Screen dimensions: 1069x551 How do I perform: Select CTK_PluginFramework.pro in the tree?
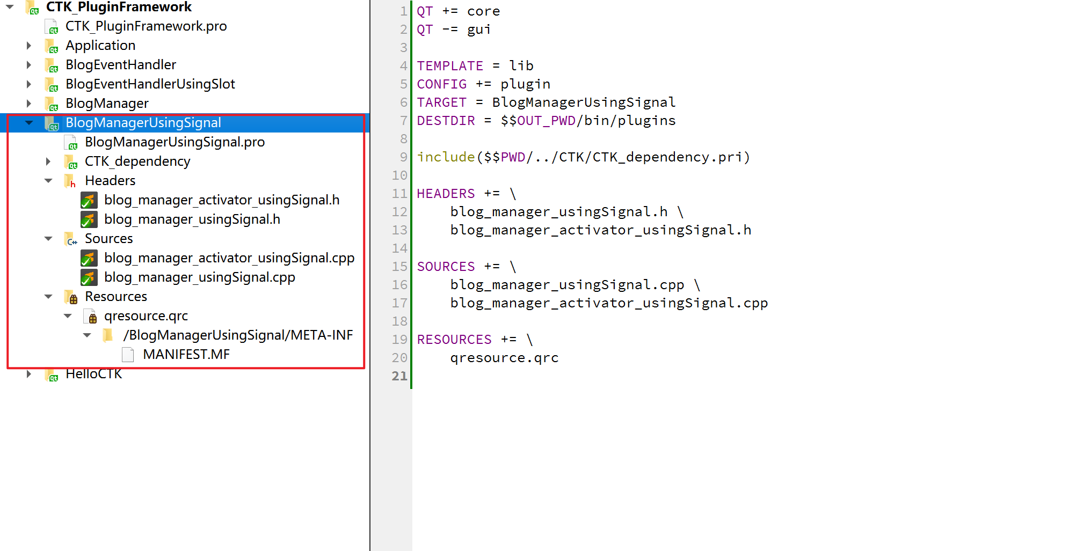click(146, 26)
